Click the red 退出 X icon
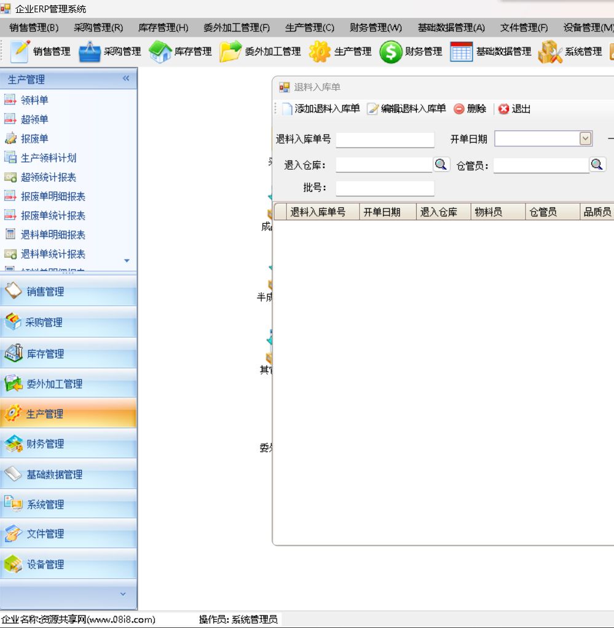The width and height of the screenshot is (614, 628). coord(503,109)
